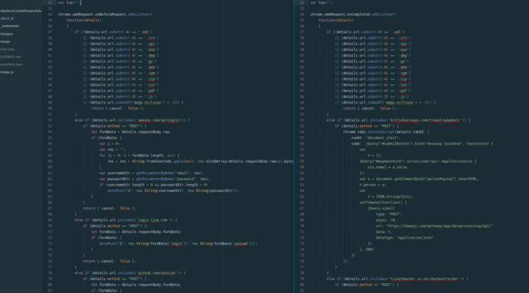Click 'var usernameStr' line in left pane
Screen dimensions: 529x293
[151, 173]
